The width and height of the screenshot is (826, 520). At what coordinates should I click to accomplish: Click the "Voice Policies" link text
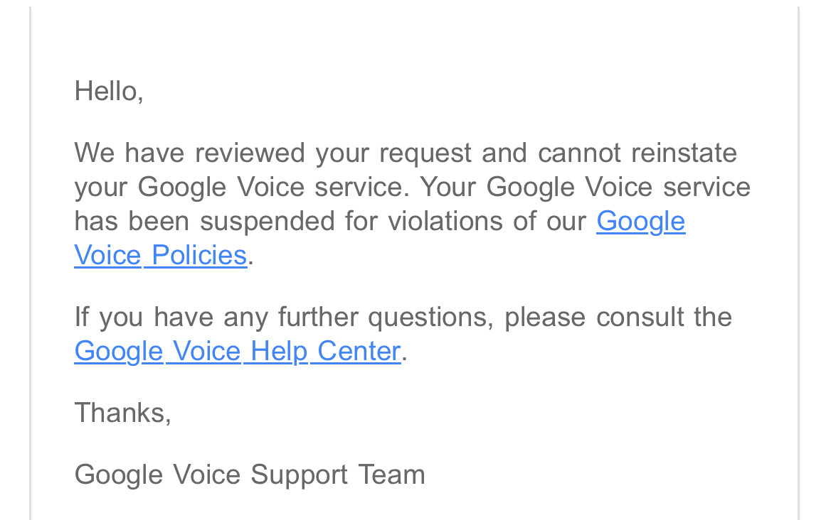tap(161, 256)
